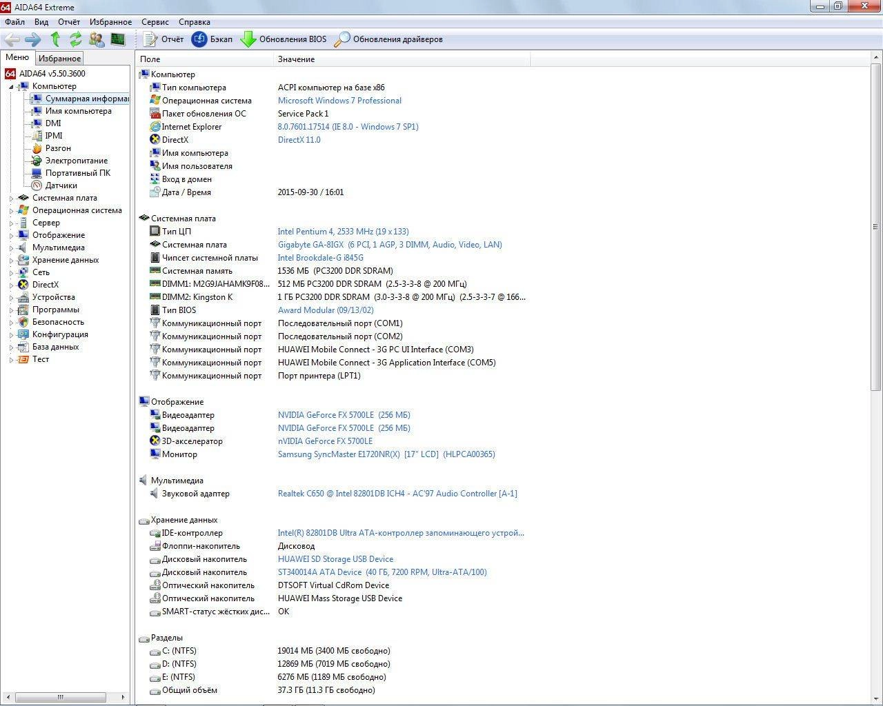Open the ST340014A ATA Device link
The height and width of the screenshot is (706, 883).
coord(382,572)
